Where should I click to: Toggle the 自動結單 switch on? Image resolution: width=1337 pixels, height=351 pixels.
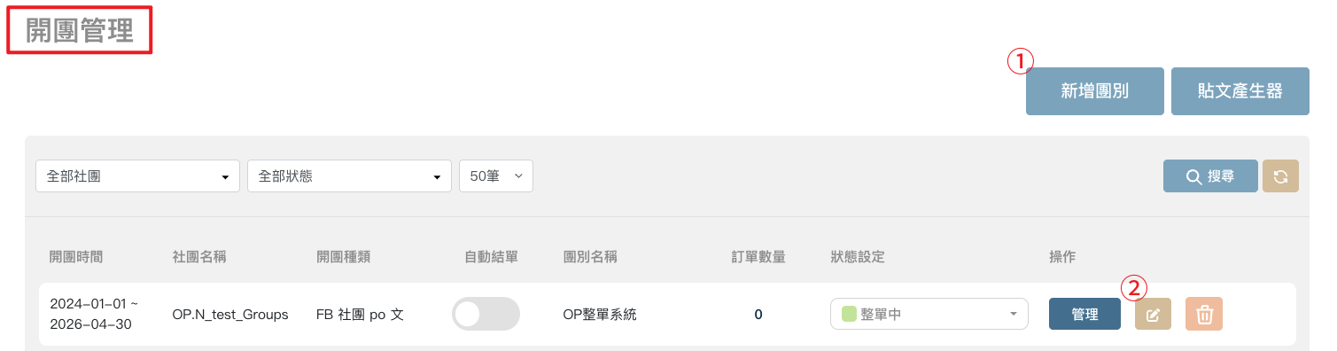click(486, 314)
